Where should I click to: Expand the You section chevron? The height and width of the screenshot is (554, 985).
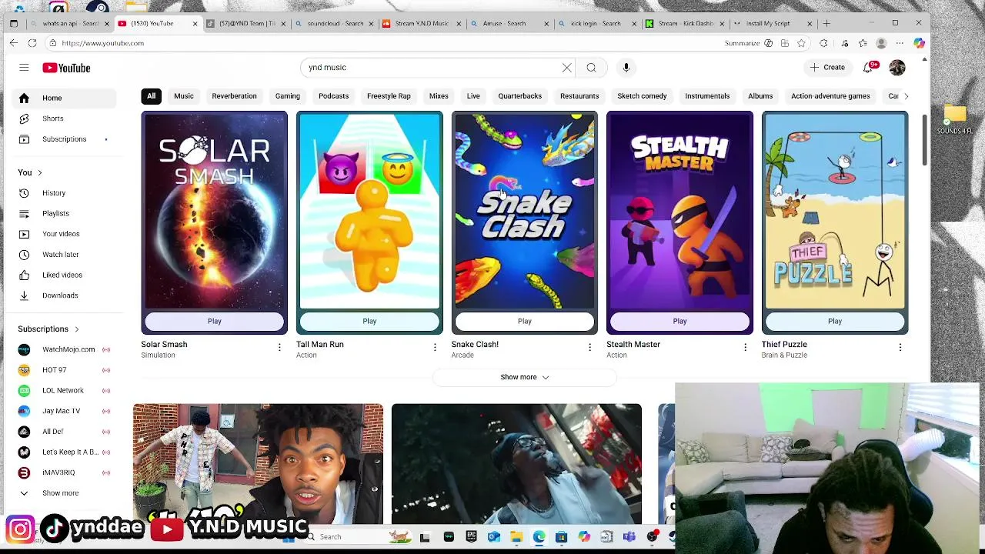point(39,172)
